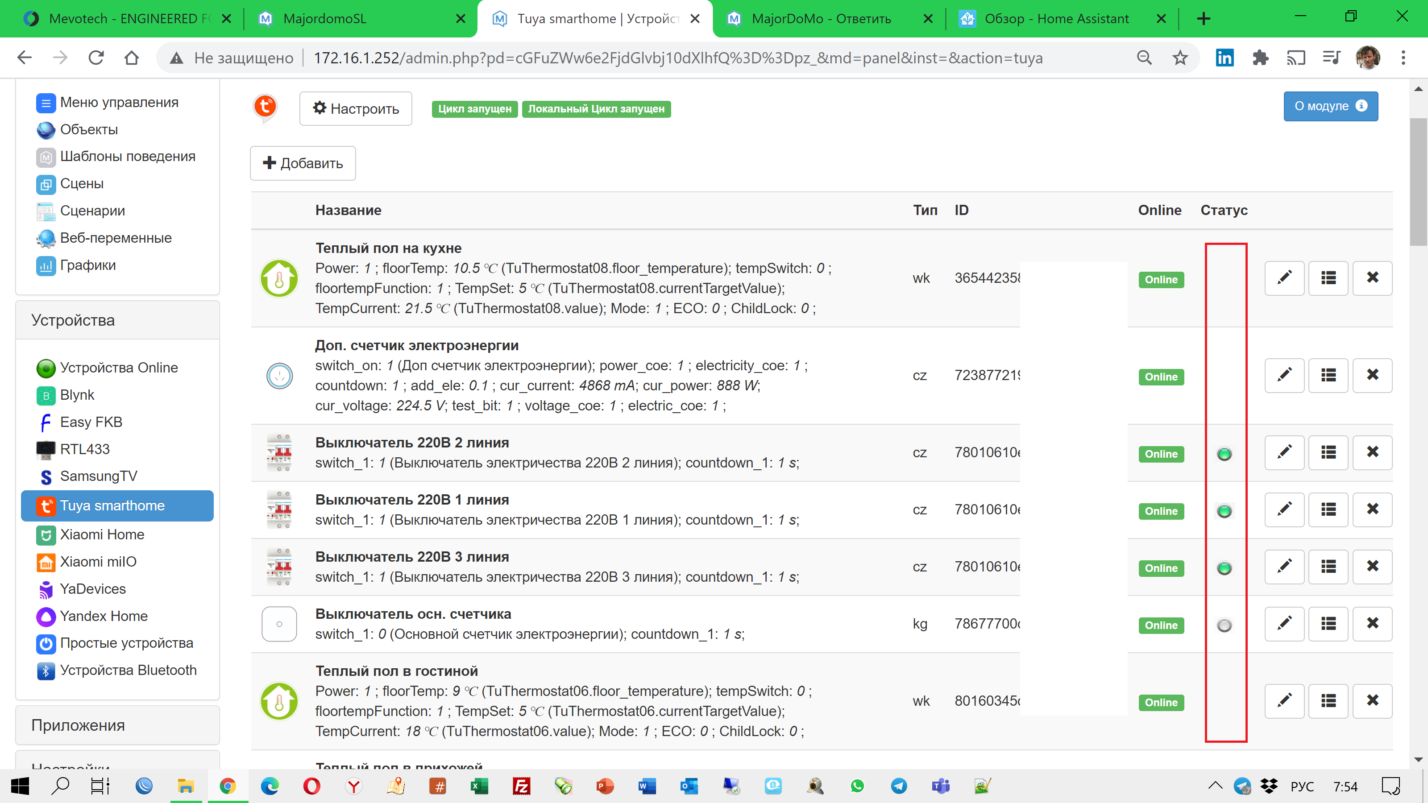
Task: Edit the Теплый пол на кухне device
Action: (1284, 277)
